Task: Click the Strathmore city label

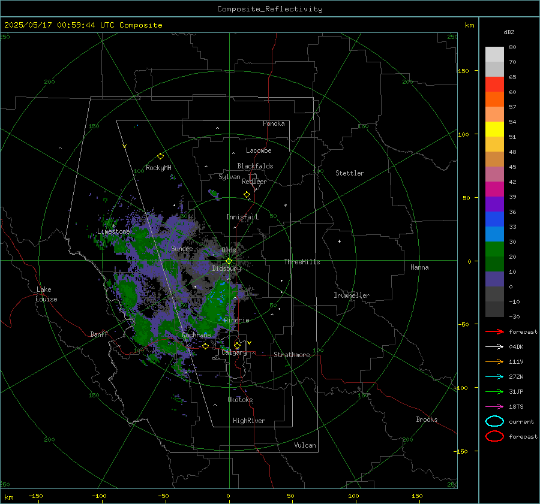Action: click(292, 355)
